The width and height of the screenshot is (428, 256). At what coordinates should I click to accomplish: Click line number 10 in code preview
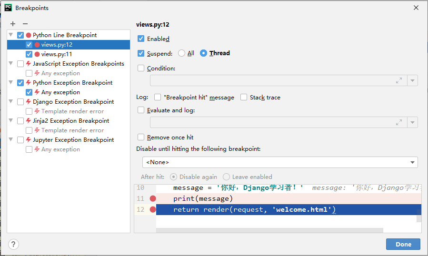pos(140,188)
